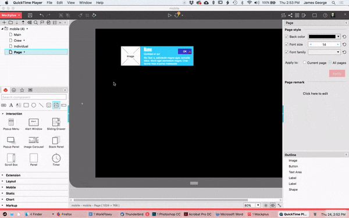Click the save icon in top toolbar
This screenshot has height=218, width=349.
[x=30, y=15]
